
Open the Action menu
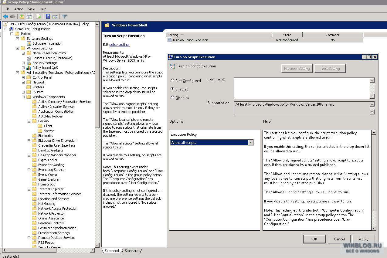pos(19,9)
